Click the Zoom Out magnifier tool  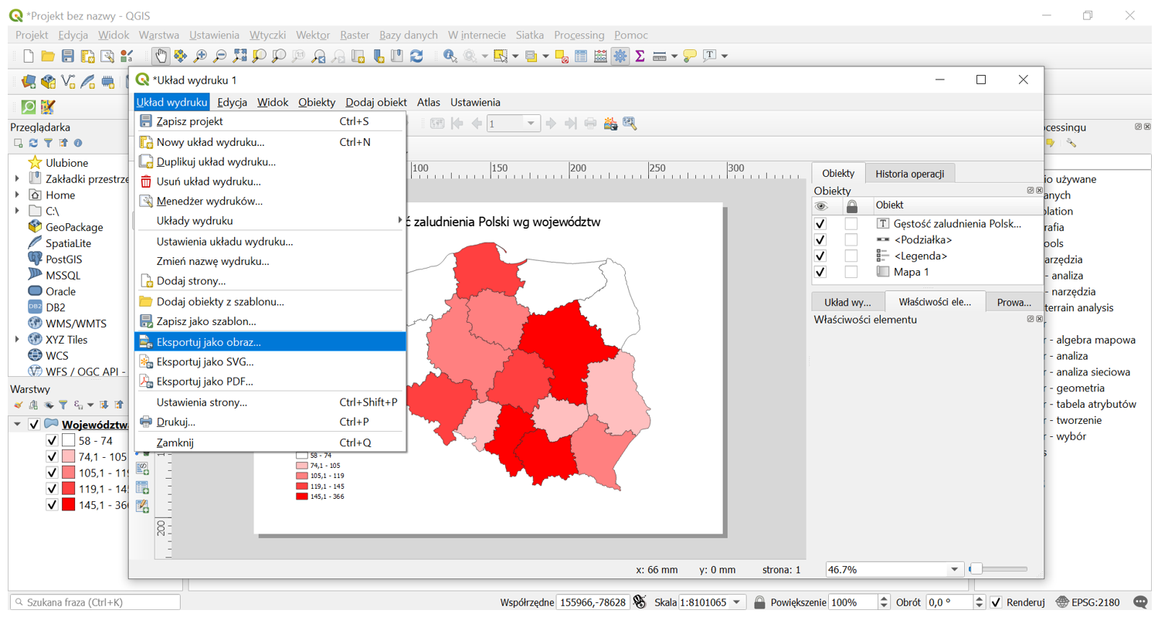[219, 56]
